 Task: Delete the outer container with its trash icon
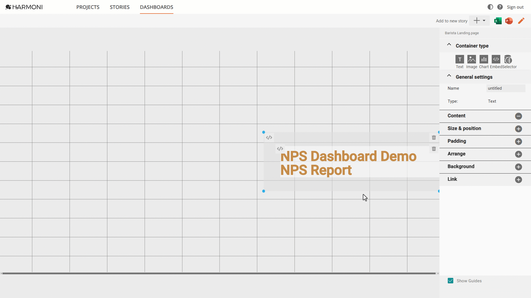click(434, 137)
